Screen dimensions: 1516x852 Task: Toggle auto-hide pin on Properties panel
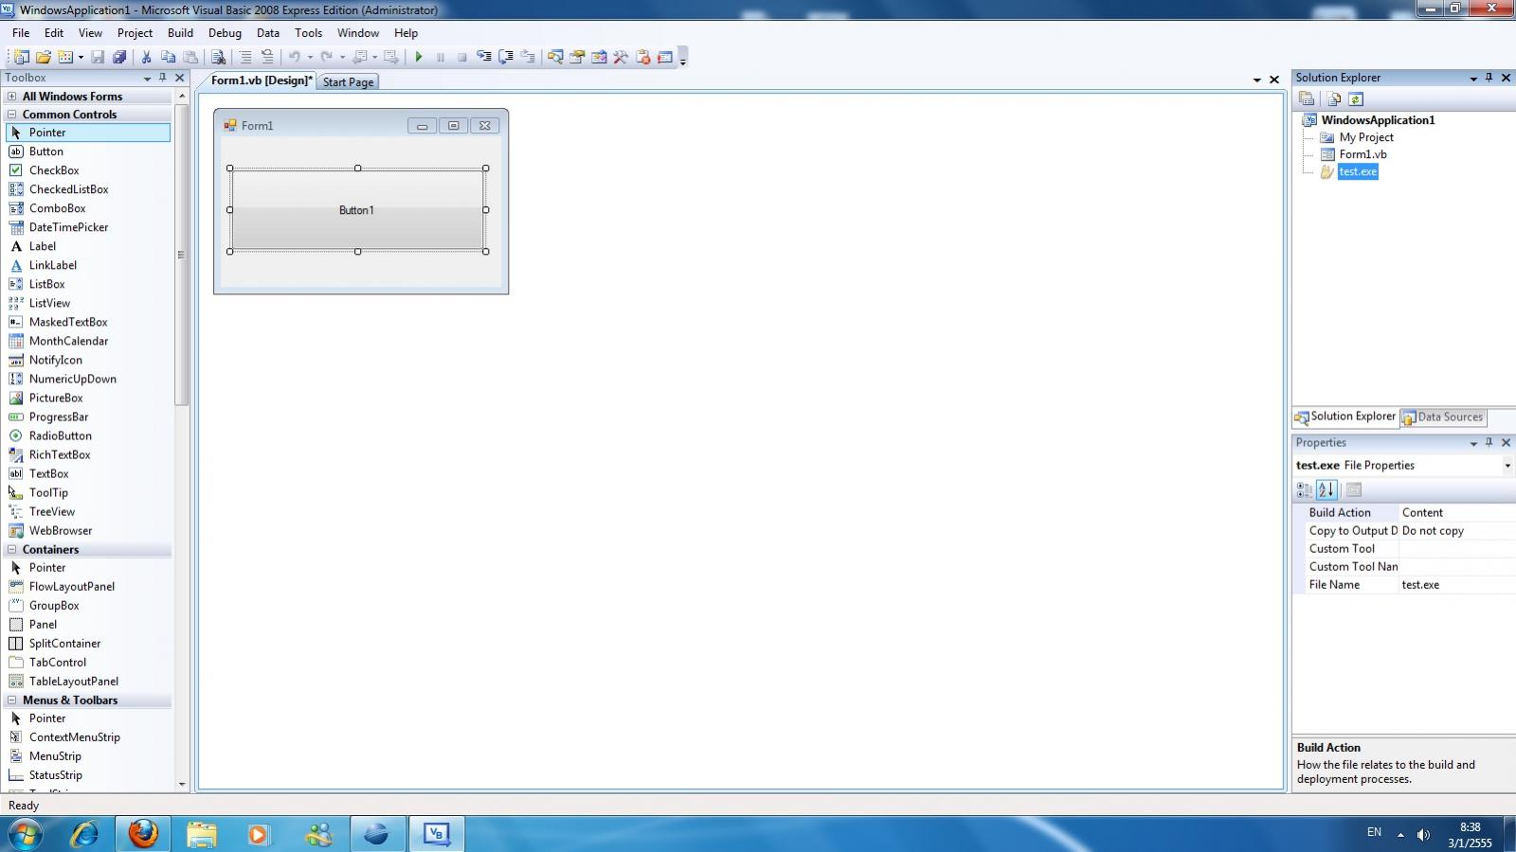point(1489,442)
